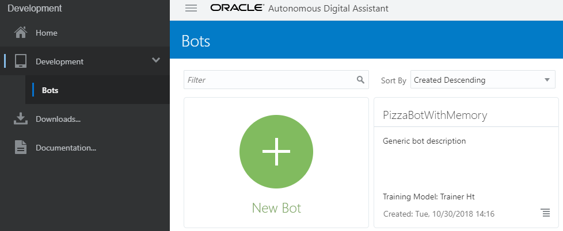Go to Home in sidebar
Screen dimensions: 563x231
(85, 33)
